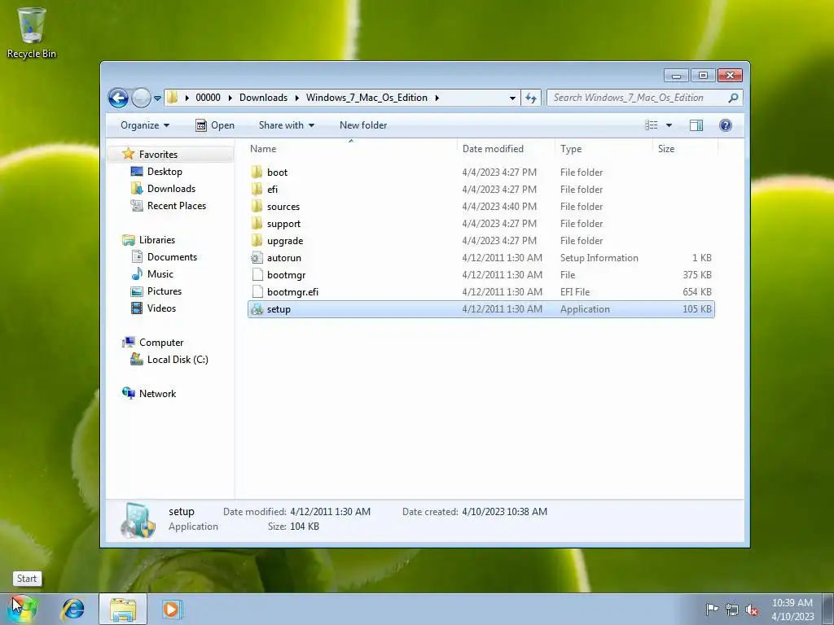Open Local Disk (C:)
This screenshot has width=834, height=625.
178,360
